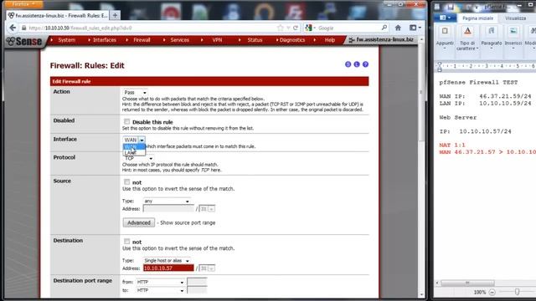Click the question mark help icon

[x=365, y=64]
